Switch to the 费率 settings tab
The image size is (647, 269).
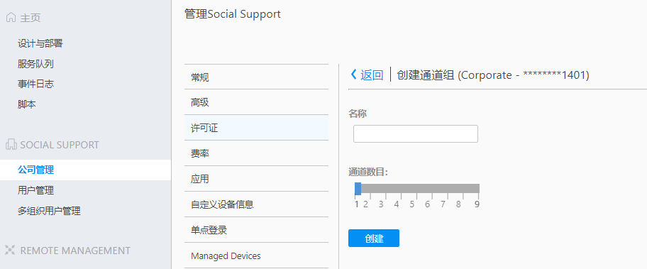256,153
